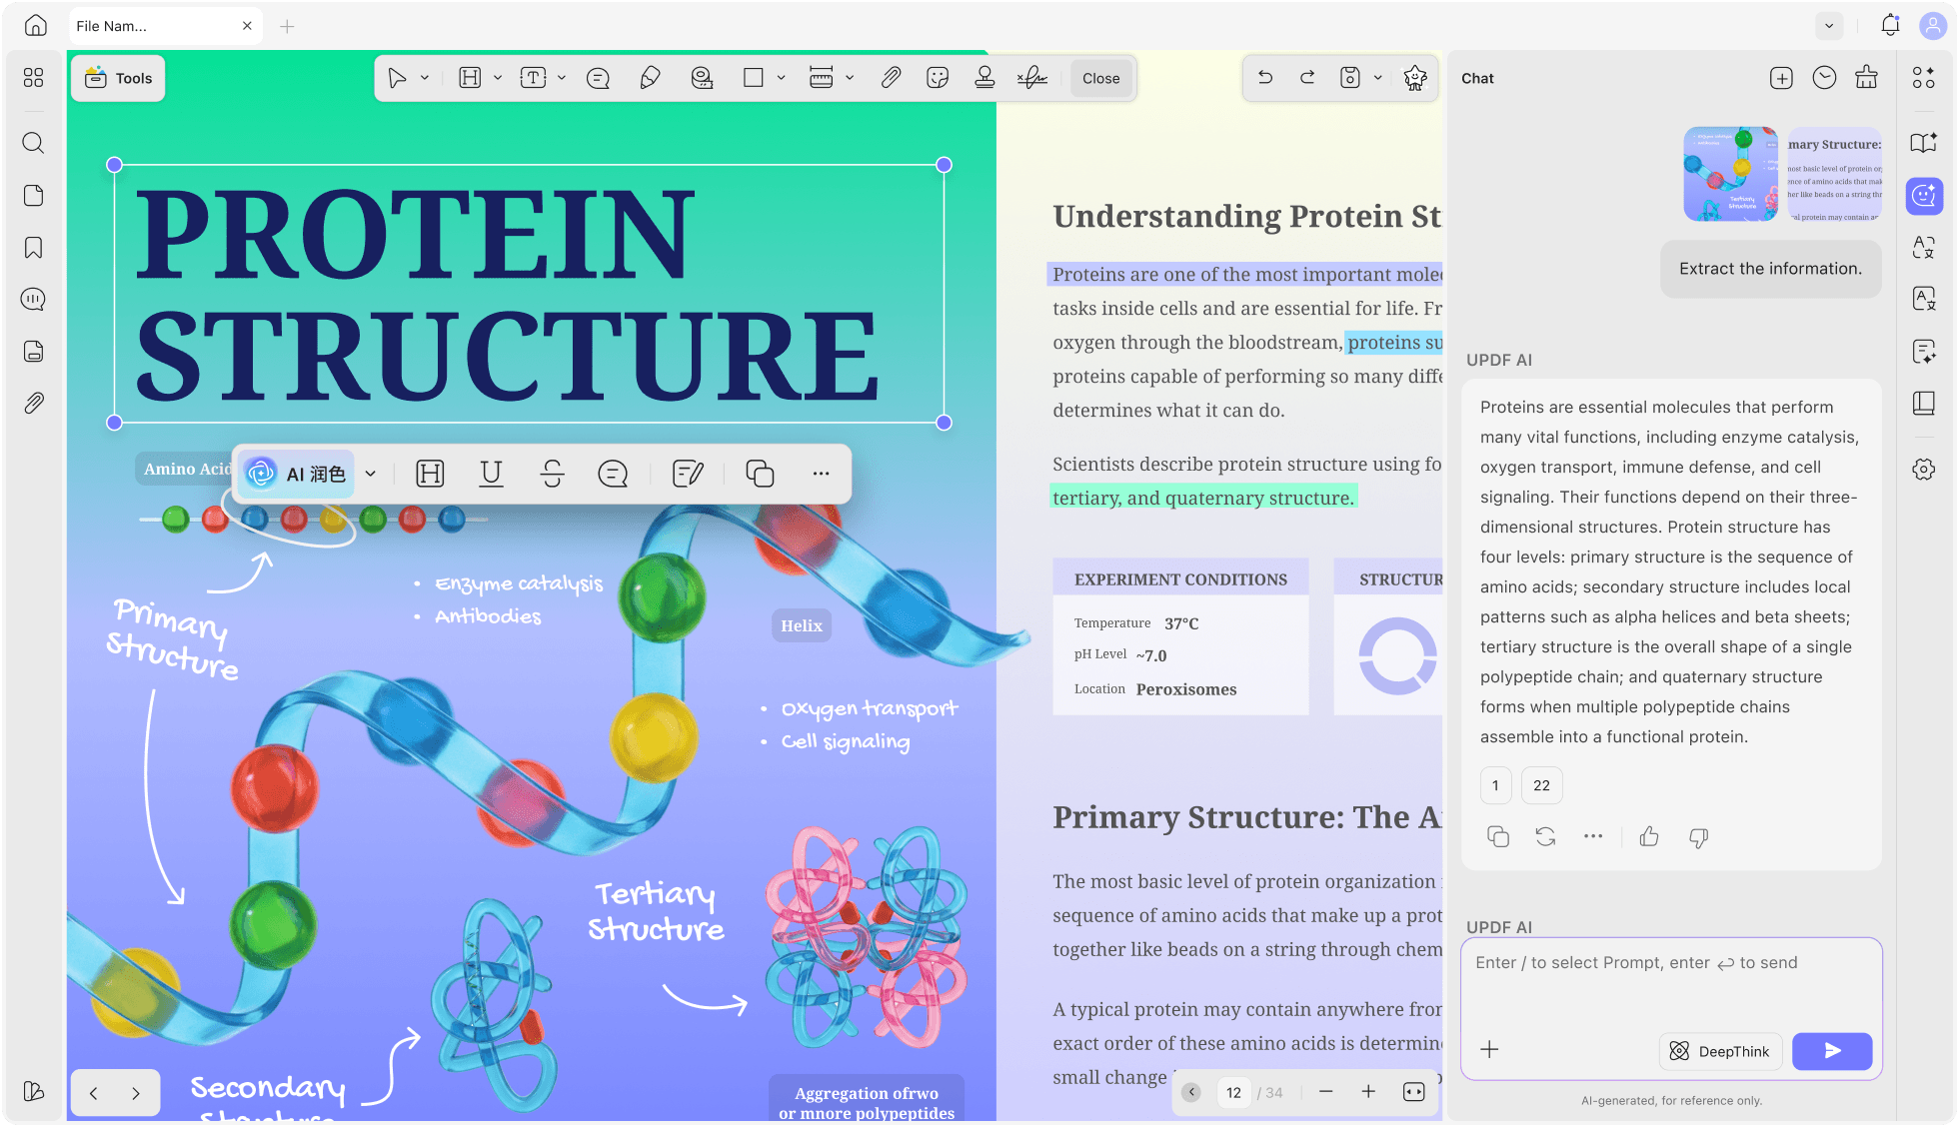Select the highlight tool in top toolbar

click(470, 78)
